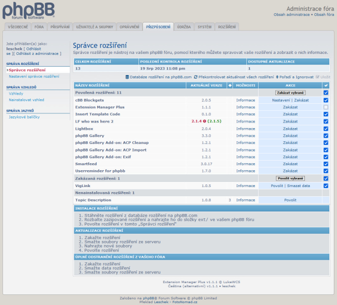Click Povolit for Topic Description

tap(290, 200)
